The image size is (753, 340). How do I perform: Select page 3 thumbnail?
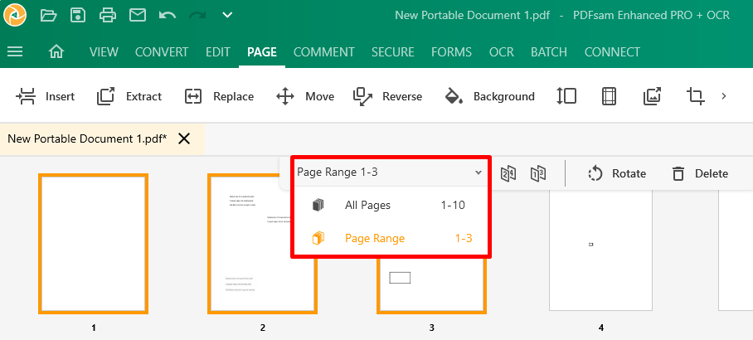(x=431, y=285)
